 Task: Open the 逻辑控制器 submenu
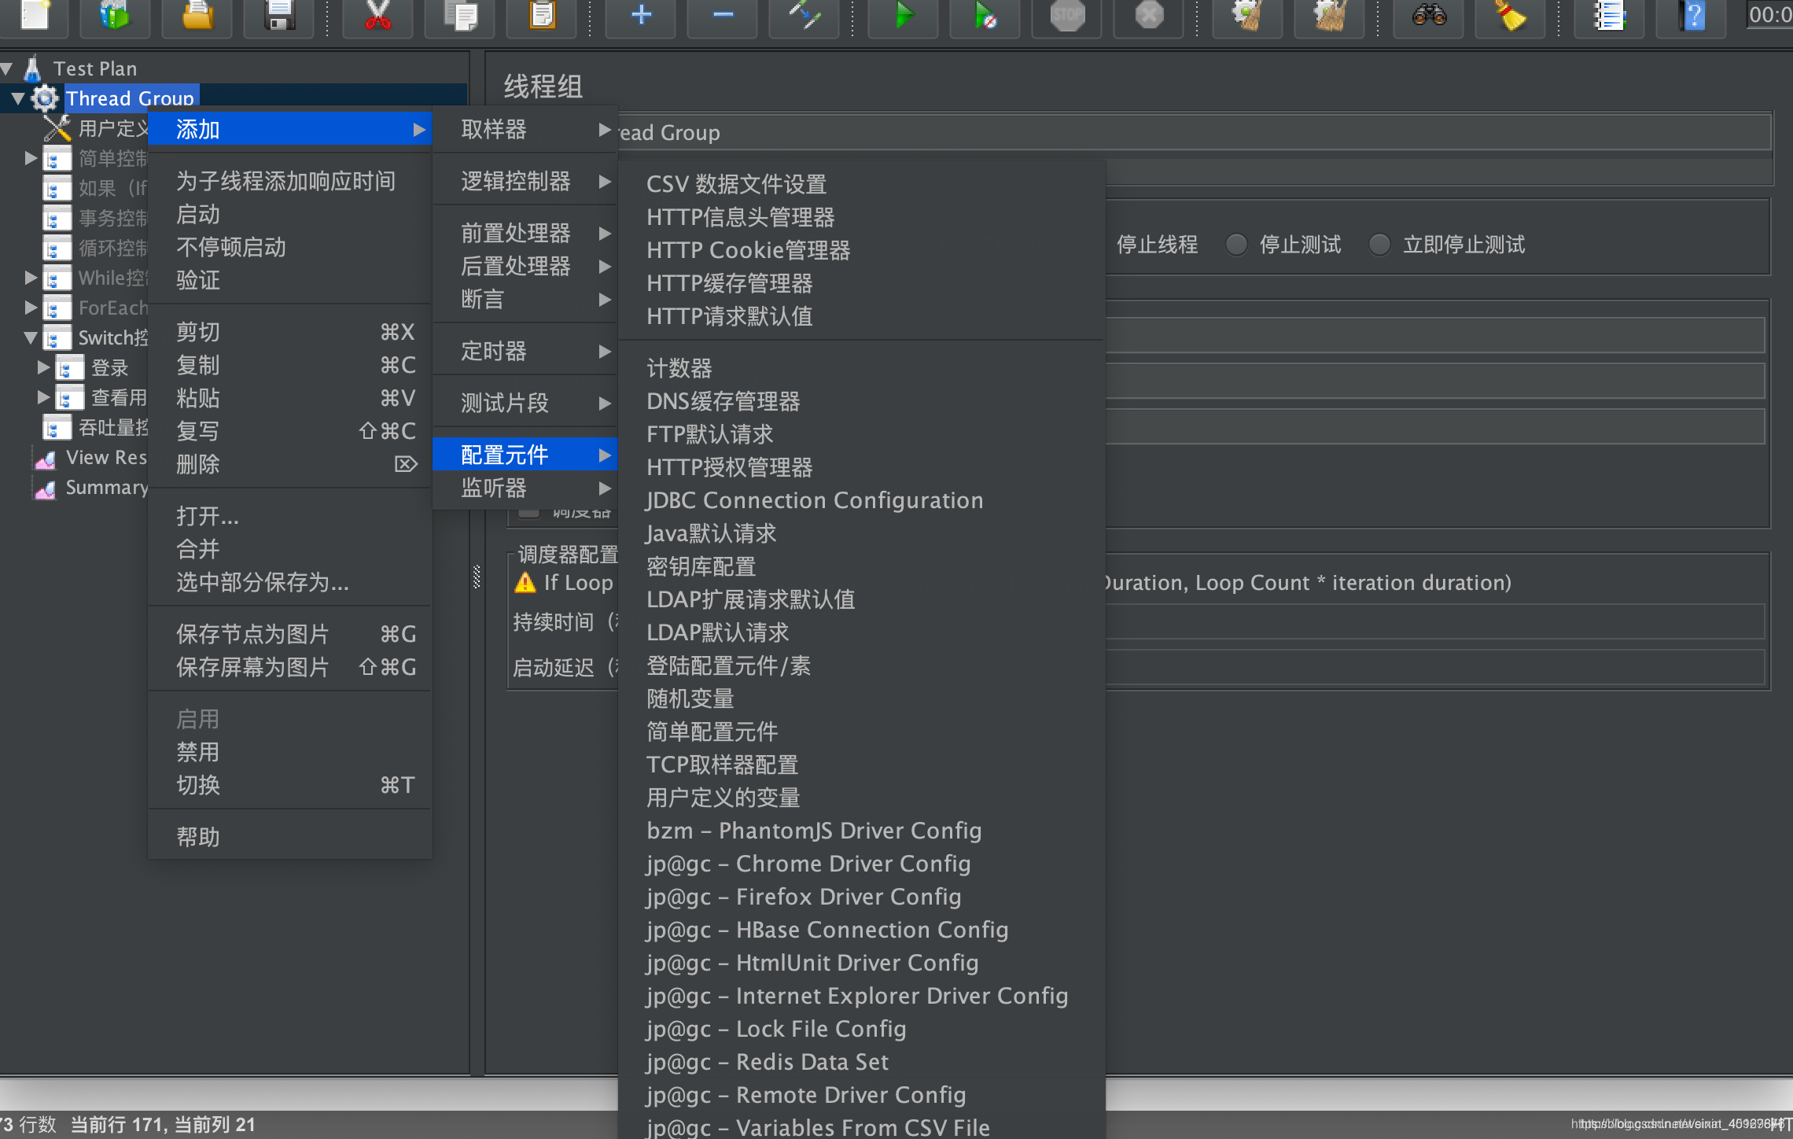click(525, 182)
